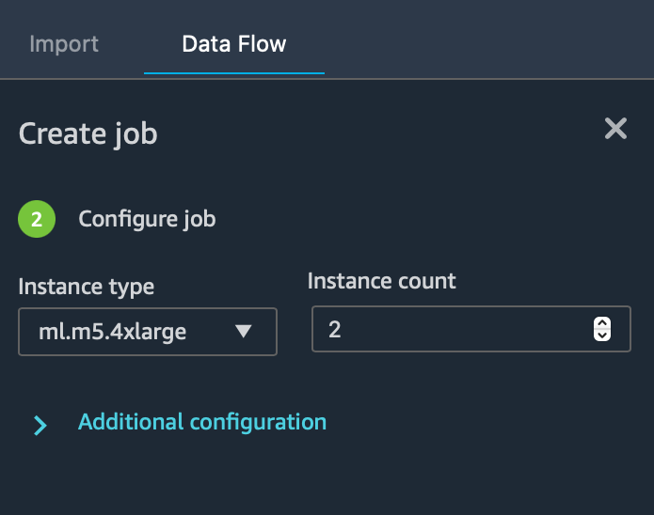Click the green step 2 badge
The width and height of the screenshot is (654, 515).
coord(37,220)
